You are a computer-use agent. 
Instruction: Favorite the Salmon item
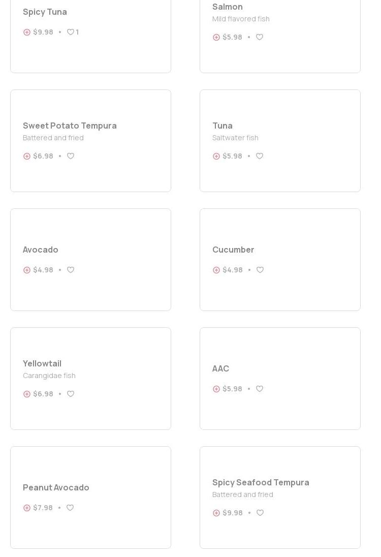260,37
